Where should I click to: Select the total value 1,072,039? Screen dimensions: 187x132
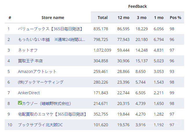click(x=102, y=50)
